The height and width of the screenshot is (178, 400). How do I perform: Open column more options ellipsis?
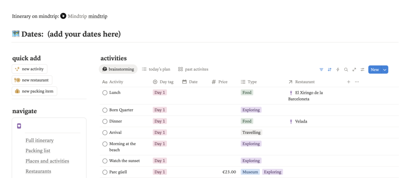357,82
